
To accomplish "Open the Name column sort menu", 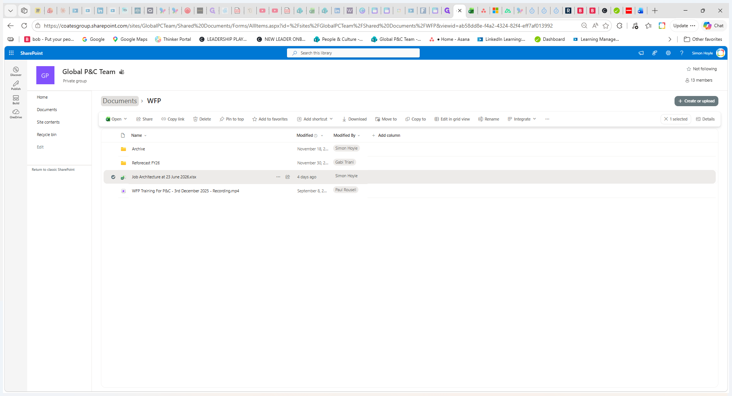I will click(139, 135).
